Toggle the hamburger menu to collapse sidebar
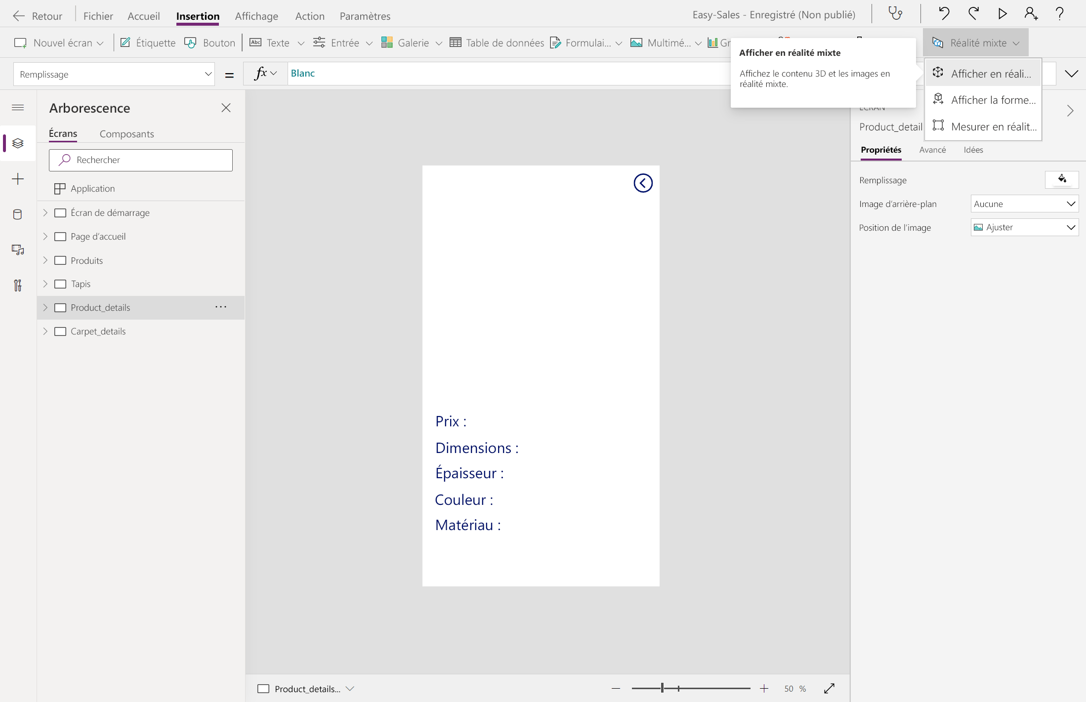Screen dimensions: 1086x702 [18, 108]
